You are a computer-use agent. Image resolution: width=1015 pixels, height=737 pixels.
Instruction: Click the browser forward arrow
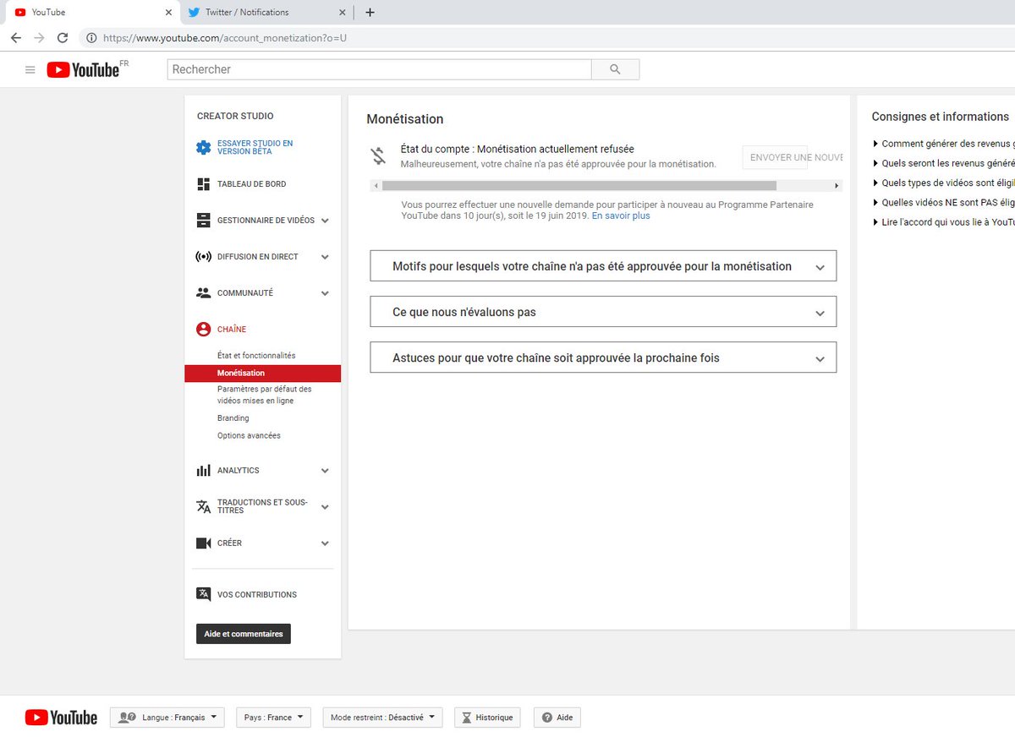click(39, 38)
